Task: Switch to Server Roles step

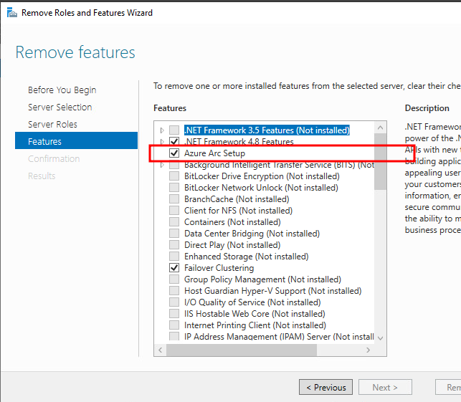Action: (x=52, y=125)
